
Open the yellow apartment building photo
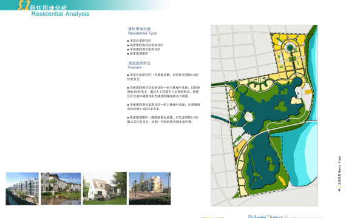150,188
